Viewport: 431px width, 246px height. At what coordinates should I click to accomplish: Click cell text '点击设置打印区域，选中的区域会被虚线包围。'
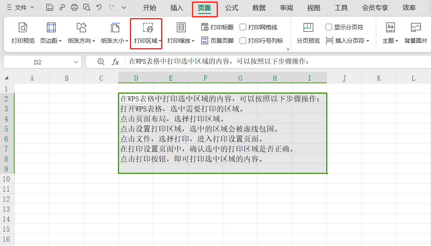(200, 129)
